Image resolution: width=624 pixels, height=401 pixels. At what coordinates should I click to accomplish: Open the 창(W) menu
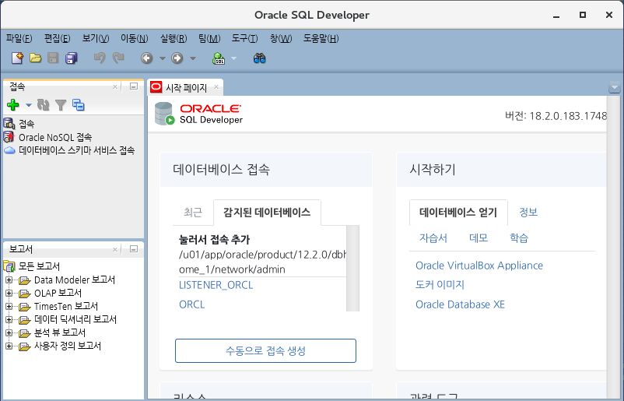281,38
